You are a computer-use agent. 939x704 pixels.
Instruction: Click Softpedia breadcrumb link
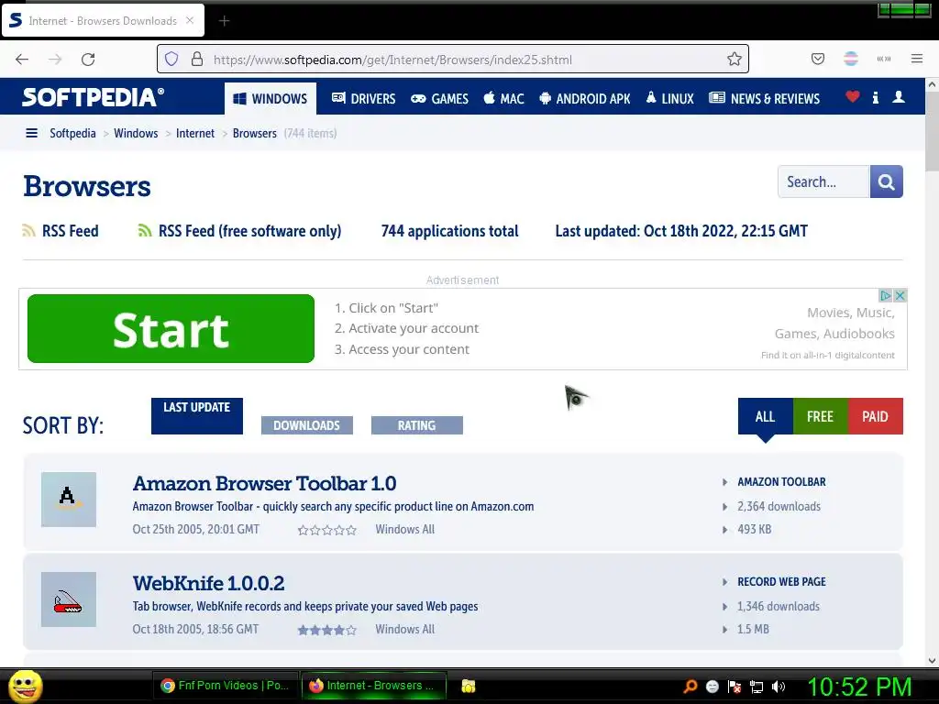(72, 133)
